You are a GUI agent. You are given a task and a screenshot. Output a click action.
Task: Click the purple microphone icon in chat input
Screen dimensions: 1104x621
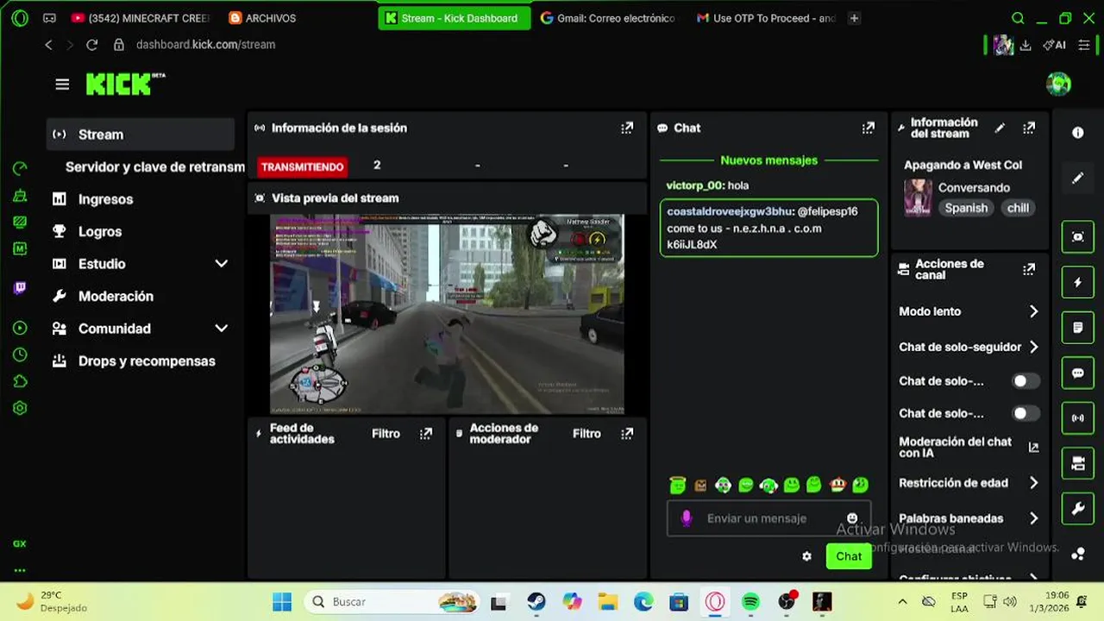(x=687, y=518)
